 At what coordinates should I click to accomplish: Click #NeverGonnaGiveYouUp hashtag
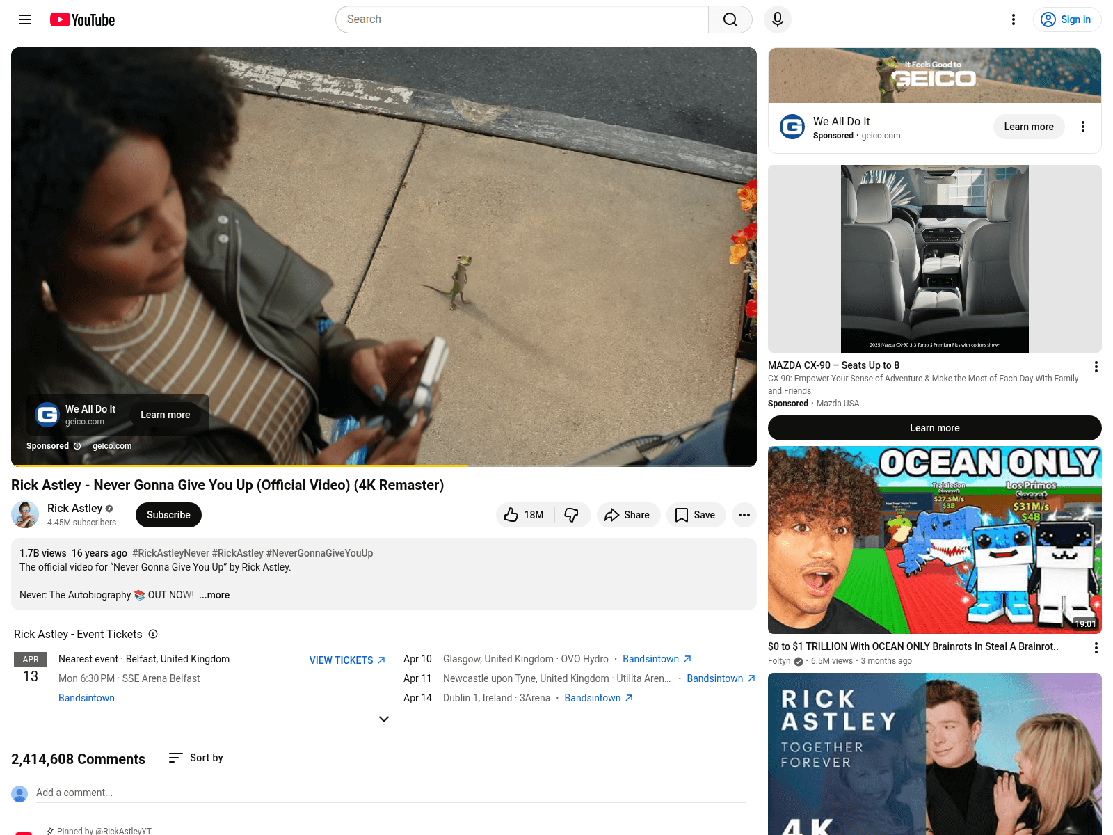(x=320, y=553)
